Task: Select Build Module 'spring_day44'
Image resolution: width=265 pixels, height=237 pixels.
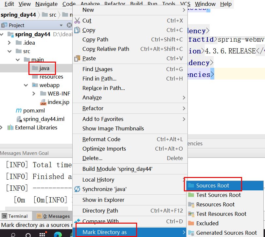Action: (x=130, y=169)
